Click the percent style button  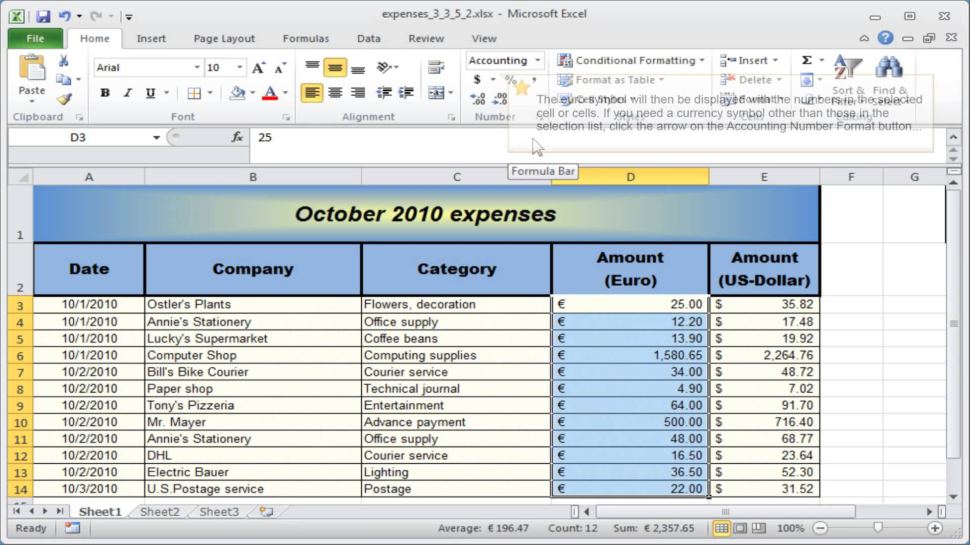point(510,79)
